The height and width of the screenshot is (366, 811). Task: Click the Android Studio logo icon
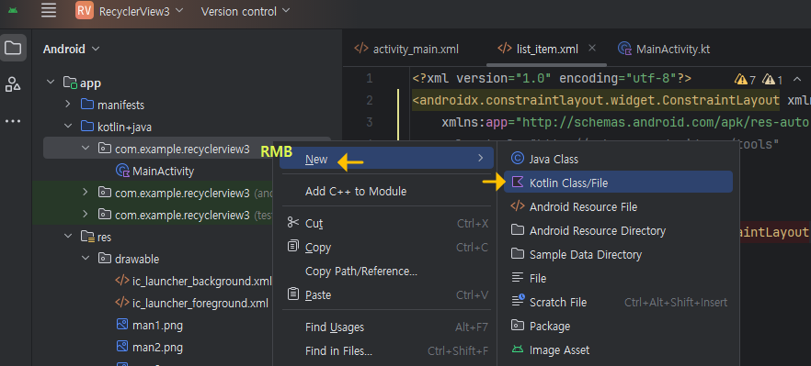(13, 10)
